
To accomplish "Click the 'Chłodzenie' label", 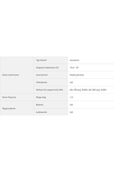I will tap(42, 82).
